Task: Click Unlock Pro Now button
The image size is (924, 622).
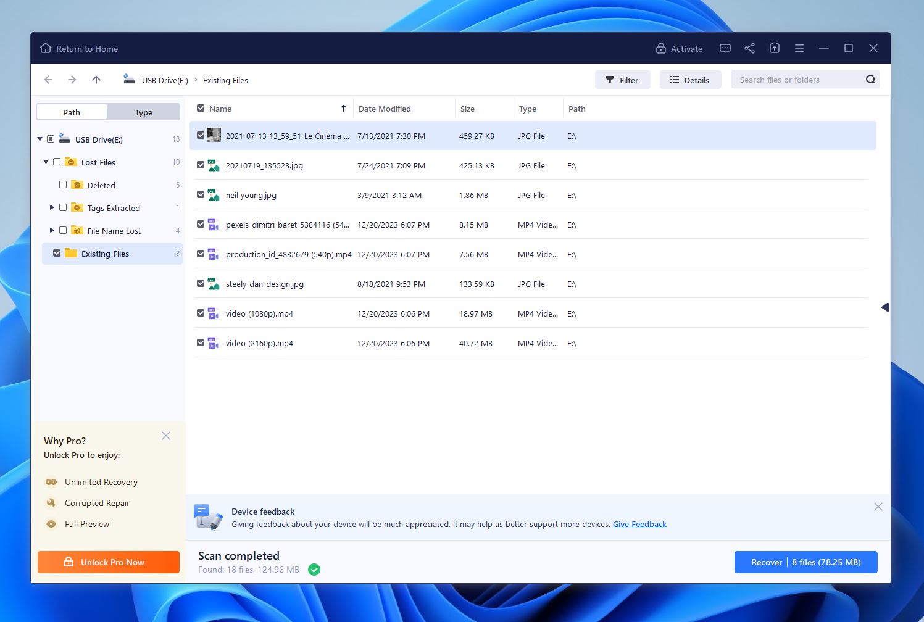Action: (109, 562)
